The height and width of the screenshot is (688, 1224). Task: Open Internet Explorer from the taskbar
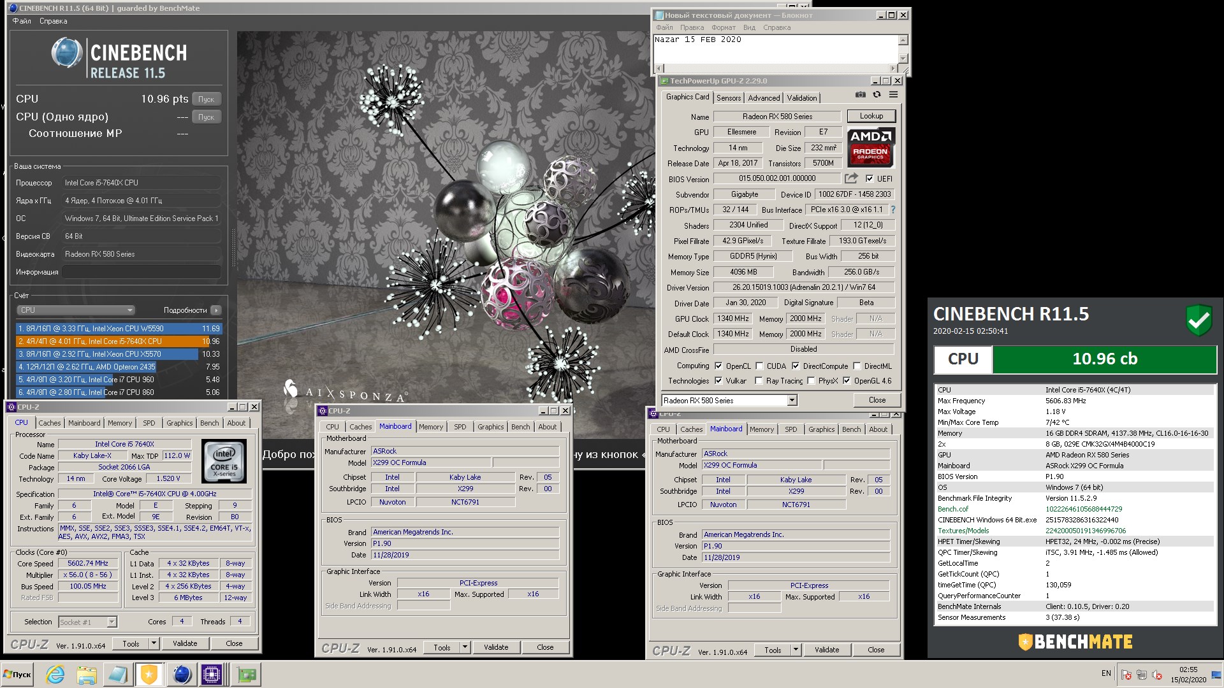[x=55, y=674]
